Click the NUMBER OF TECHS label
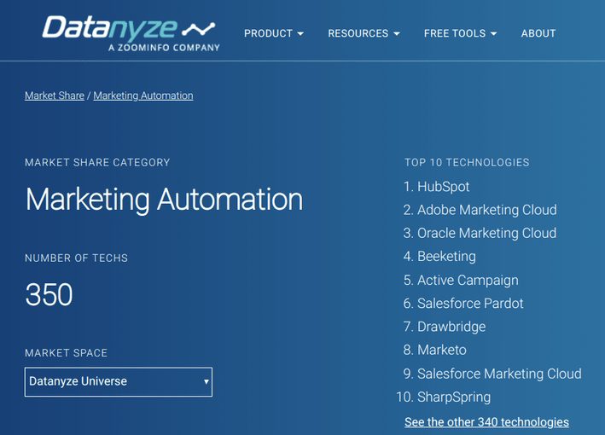The width and height of the screenshot is (605, 435). point(77,258)
